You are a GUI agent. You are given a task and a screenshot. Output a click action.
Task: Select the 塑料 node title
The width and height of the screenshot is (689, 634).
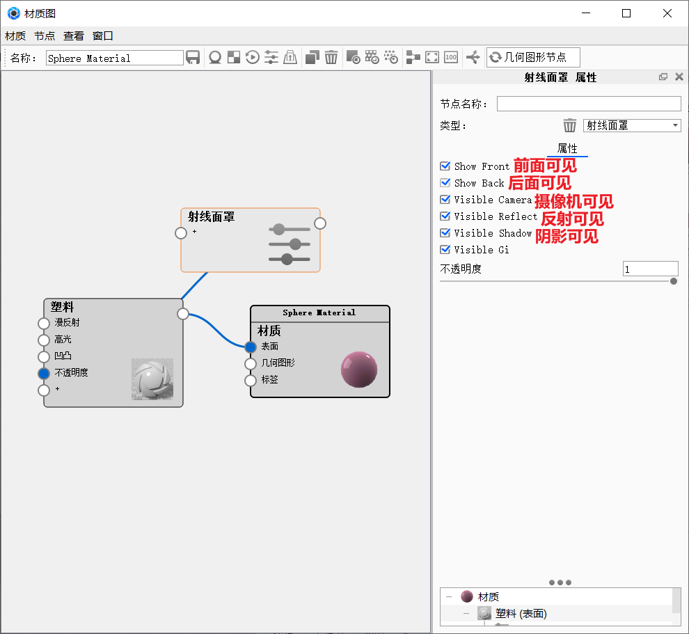[x=62, y=307]
